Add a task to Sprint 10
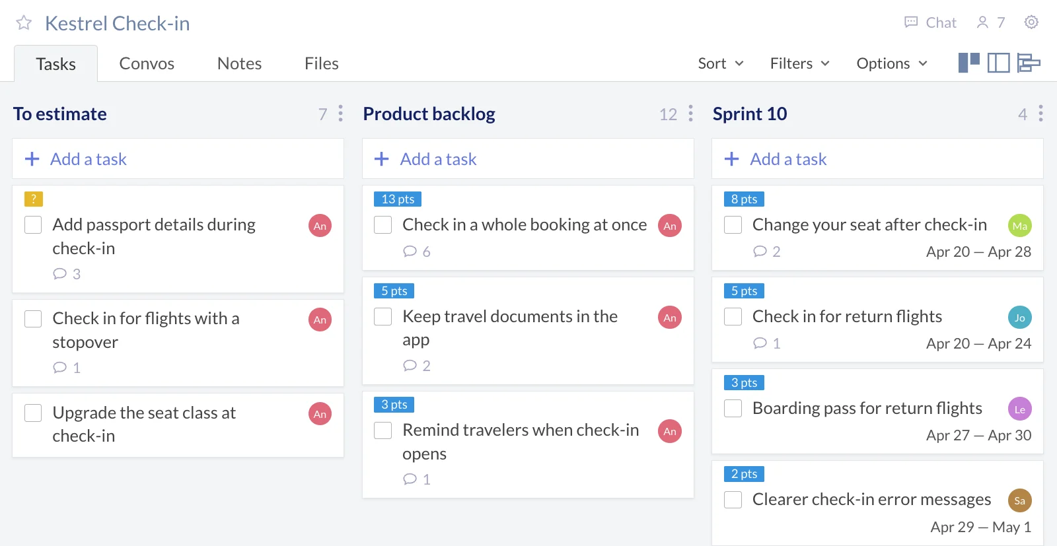This screenshot has width=1057, height=546. click(877, 158)
